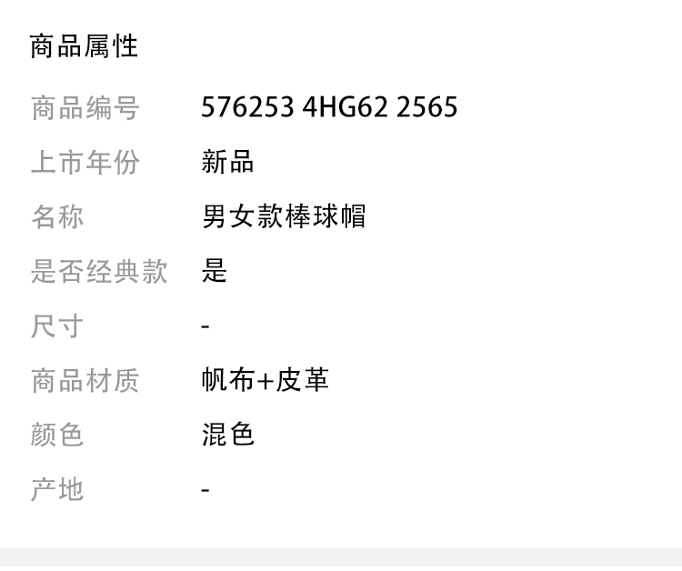This screenshot has width=682, height=571.
Task: Select the 商品编号 label
Action: [85, 108]
